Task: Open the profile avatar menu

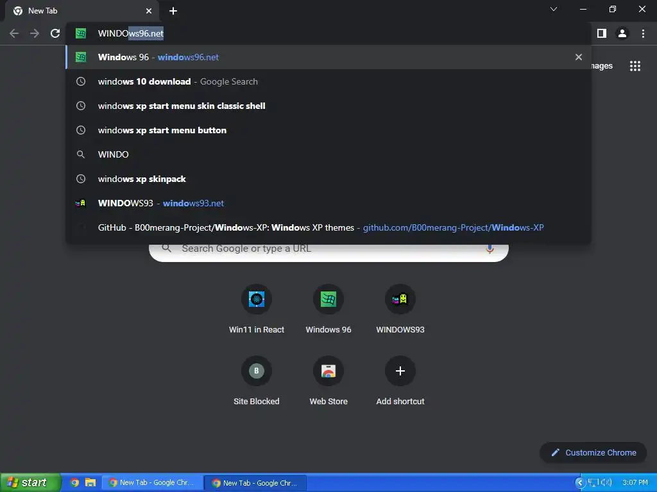Action: click(x=622, y=33)
